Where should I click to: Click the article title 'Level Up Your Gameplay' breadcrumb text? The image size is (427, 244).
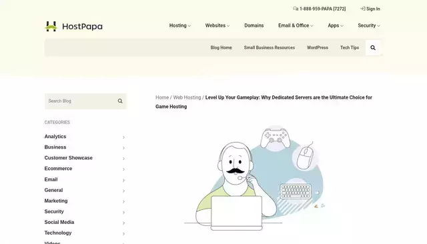pos(264,102)
